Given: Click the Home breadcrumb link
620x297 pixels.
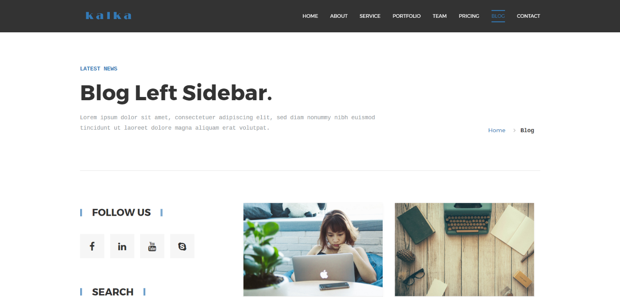Looking at the screenshot, I should click(x=497, y=131).
